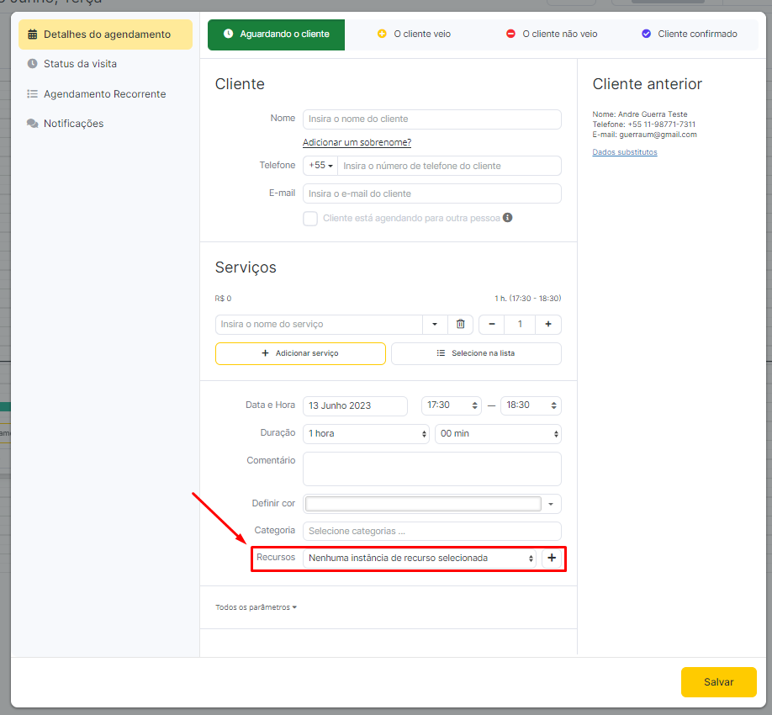The width and height of the screenshot is (772, 715).
Task: Click the service quantity value field
Action: point(520,325)
